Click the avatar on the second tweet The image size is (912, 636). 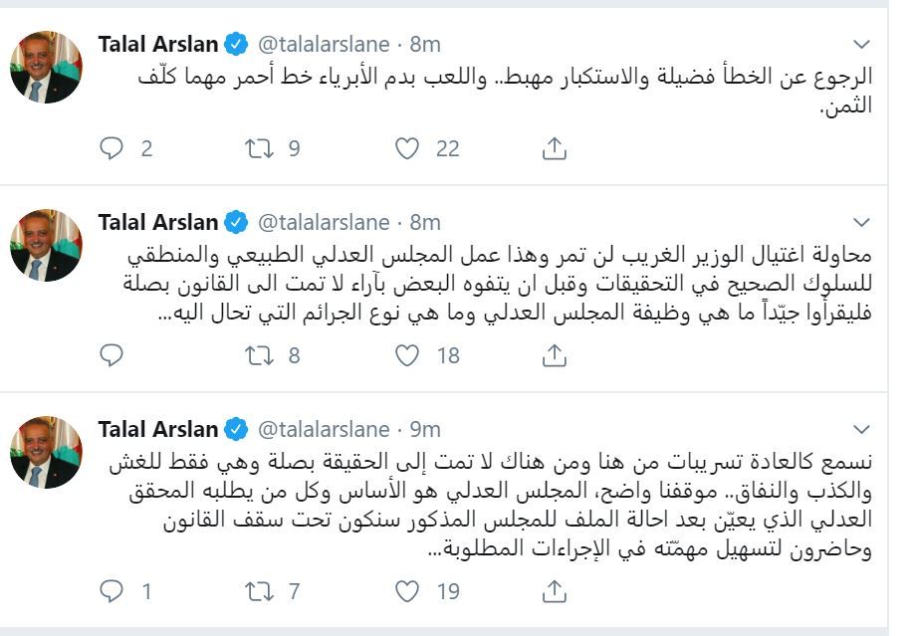coord(46,245)
